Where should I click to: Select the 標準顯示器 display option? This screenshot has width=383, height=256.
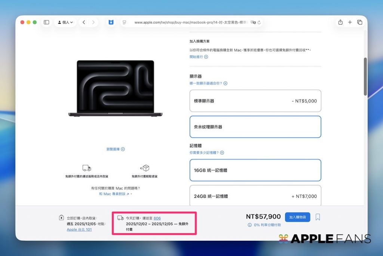[255, 101]
